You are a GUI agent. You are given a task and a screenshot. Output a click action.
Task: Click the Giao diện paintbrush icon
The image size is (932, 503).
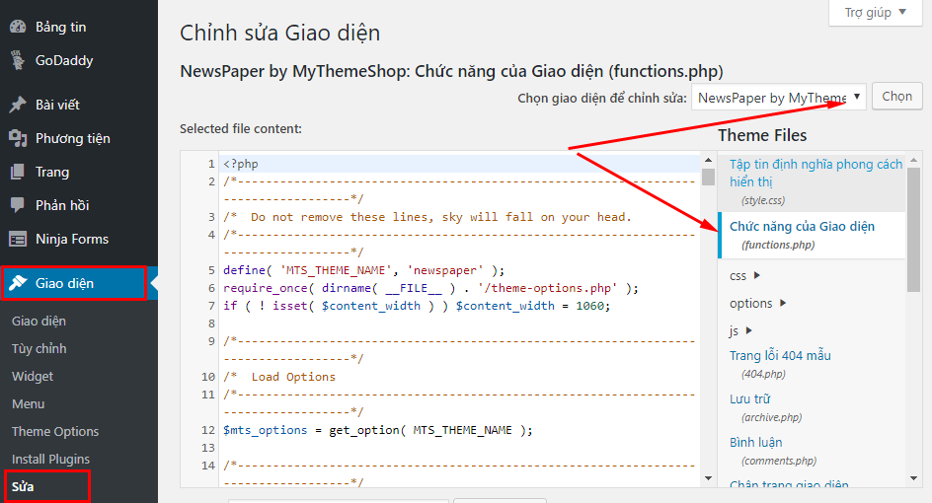coord(18,283)
